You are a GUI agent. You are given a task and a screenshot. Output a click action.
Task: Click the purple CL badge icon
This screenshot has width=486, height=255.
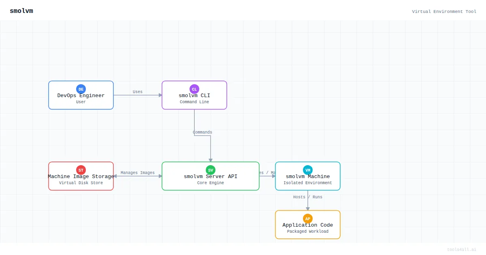point(194,89)
